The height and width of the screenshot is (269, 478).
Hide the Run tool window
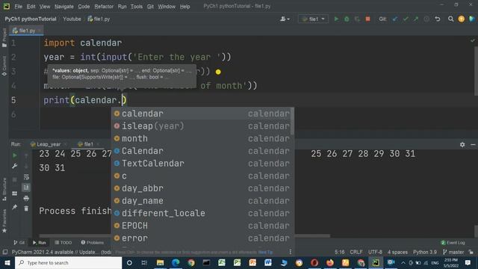pos(473,144)
